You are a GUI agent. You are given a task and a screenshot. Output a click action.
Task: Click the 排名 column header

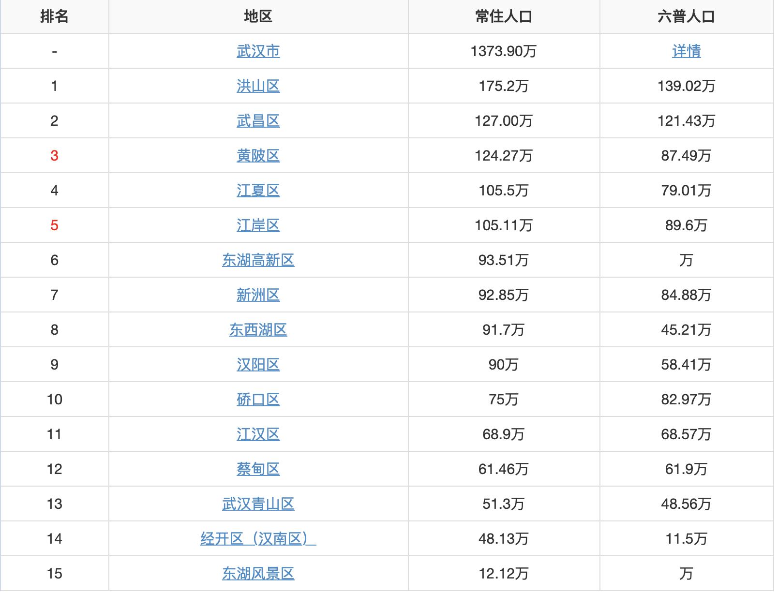coord(55,16)
